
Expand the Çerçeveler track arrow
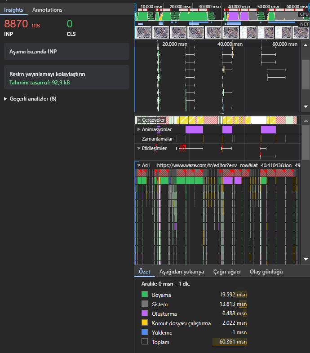pyautogui.click(x=139, y=120)
